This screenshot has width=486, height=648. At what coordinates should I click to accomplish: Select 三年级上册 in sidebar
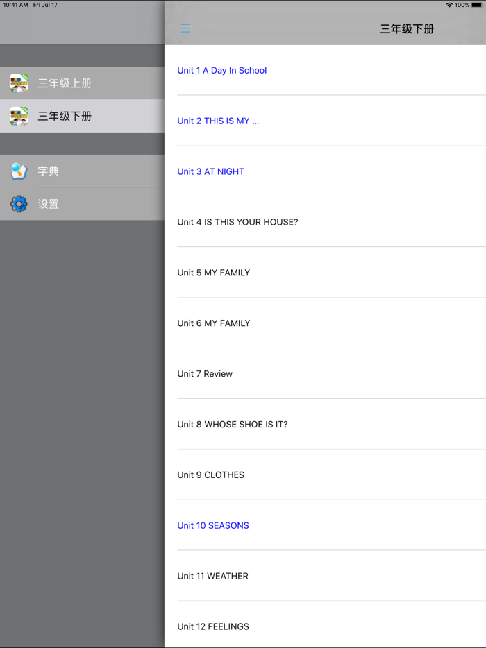point(83,83)
